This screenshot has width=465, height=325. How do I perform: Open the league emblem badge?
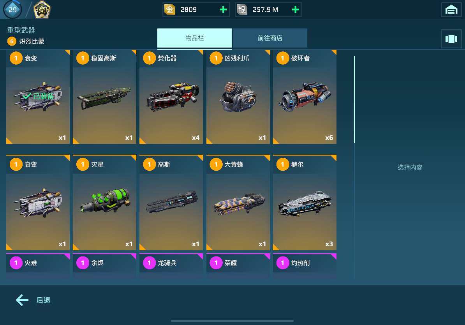pos(42,9)
